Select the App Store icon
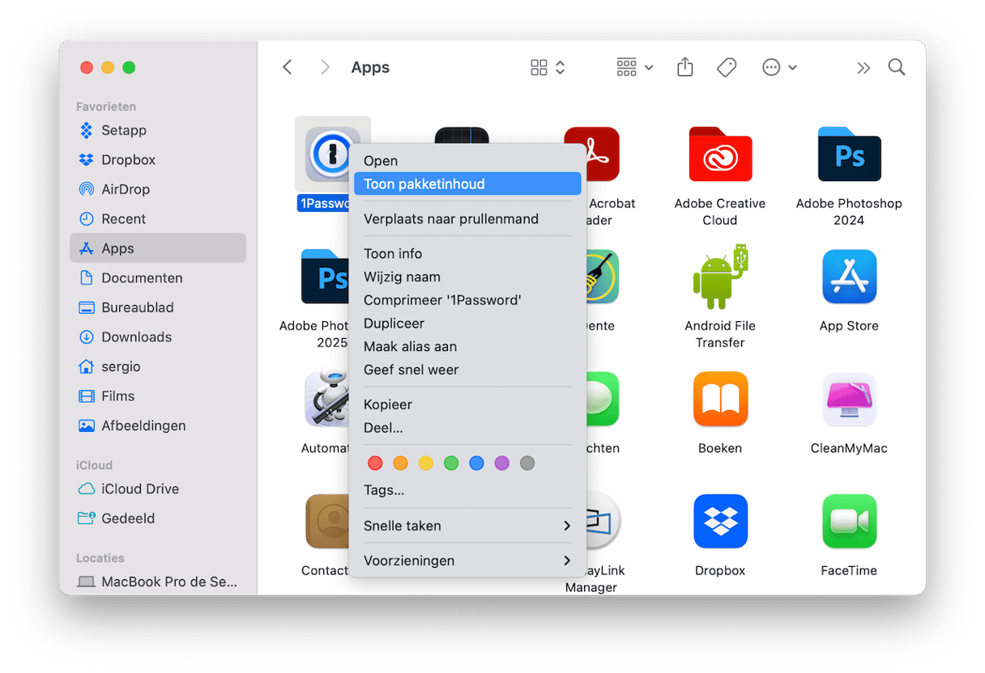The image size is (985, 673). click(x=848, y=277)
